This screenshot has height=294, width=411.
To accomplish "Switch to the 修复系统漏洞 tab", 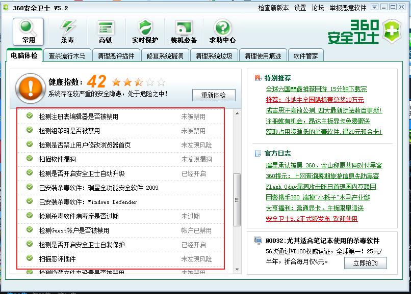I will point(165,56).
